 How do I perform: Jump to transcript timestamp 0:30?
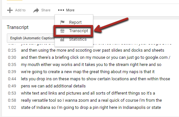click(x=12, y=57)
